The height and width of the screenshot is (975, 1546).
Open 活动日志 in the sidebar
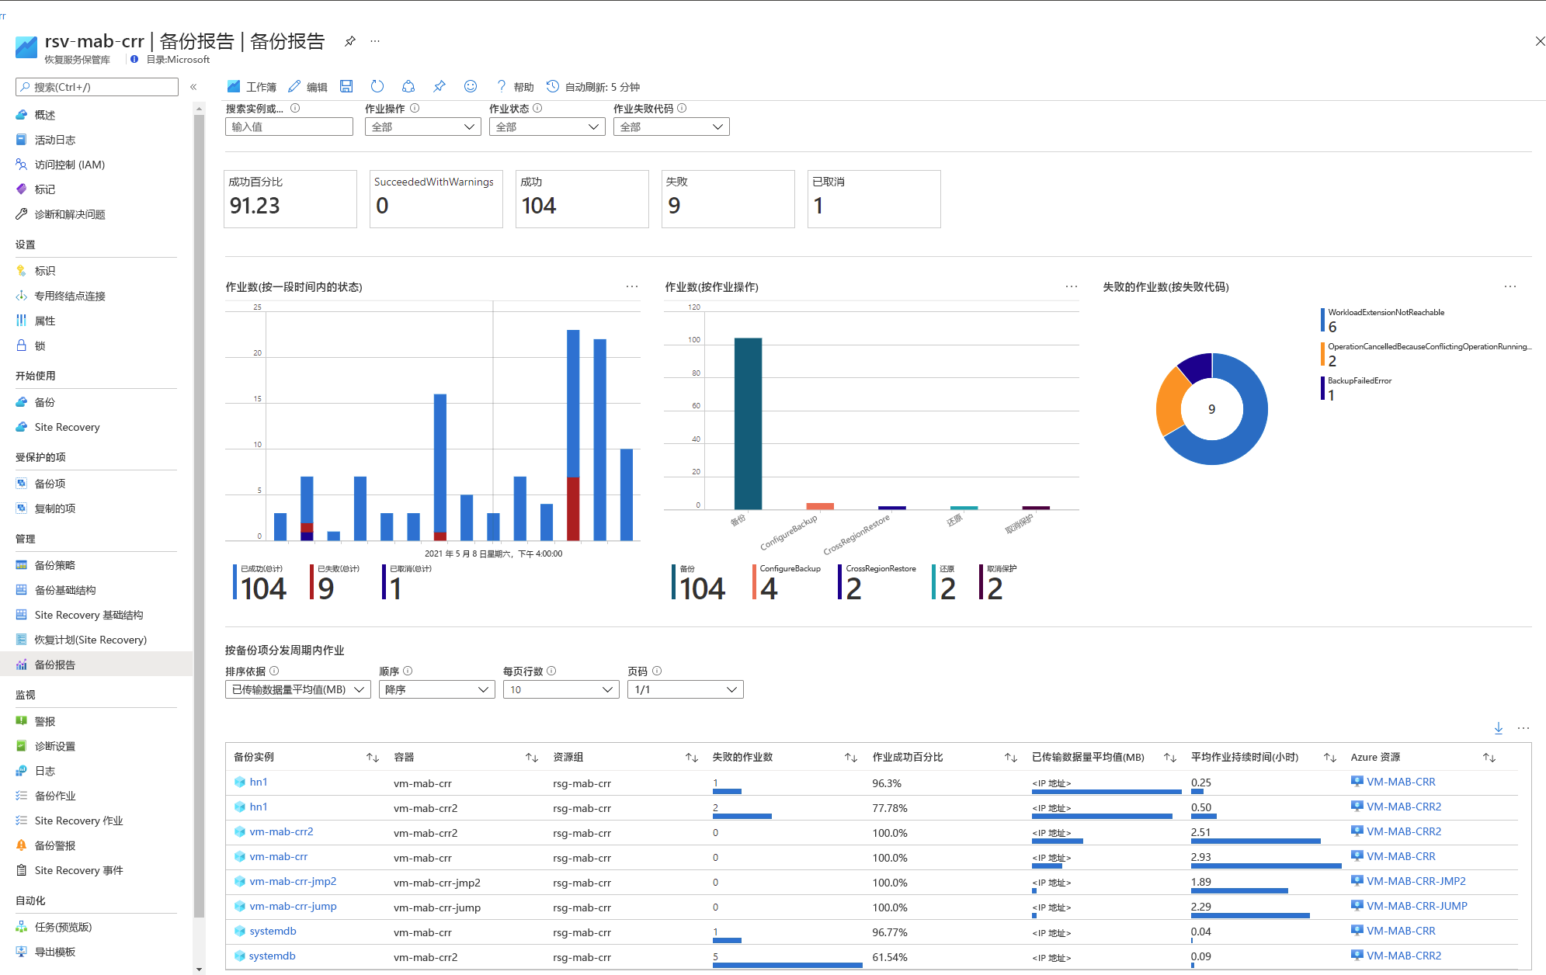pyautogui.click(x=54, y=140)
